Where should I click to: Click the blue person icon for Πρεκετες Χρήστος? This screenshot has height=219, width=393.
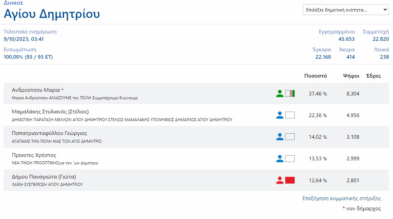pos(280,159)
